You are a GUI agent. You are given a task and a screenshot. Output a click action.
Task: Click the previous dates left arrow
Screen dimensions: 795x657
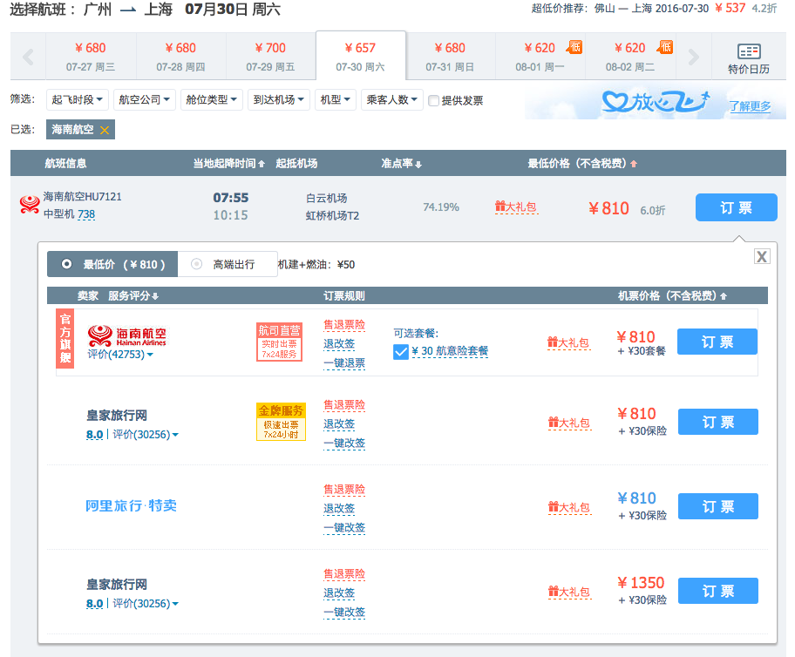click(28, 58)
